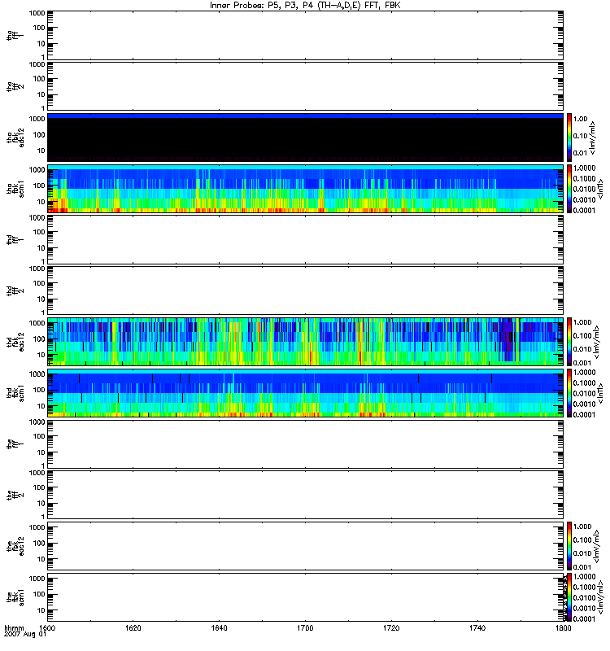Click the 10 y-axis tick of the fbk edc12
610x651 pixels.
41,559
